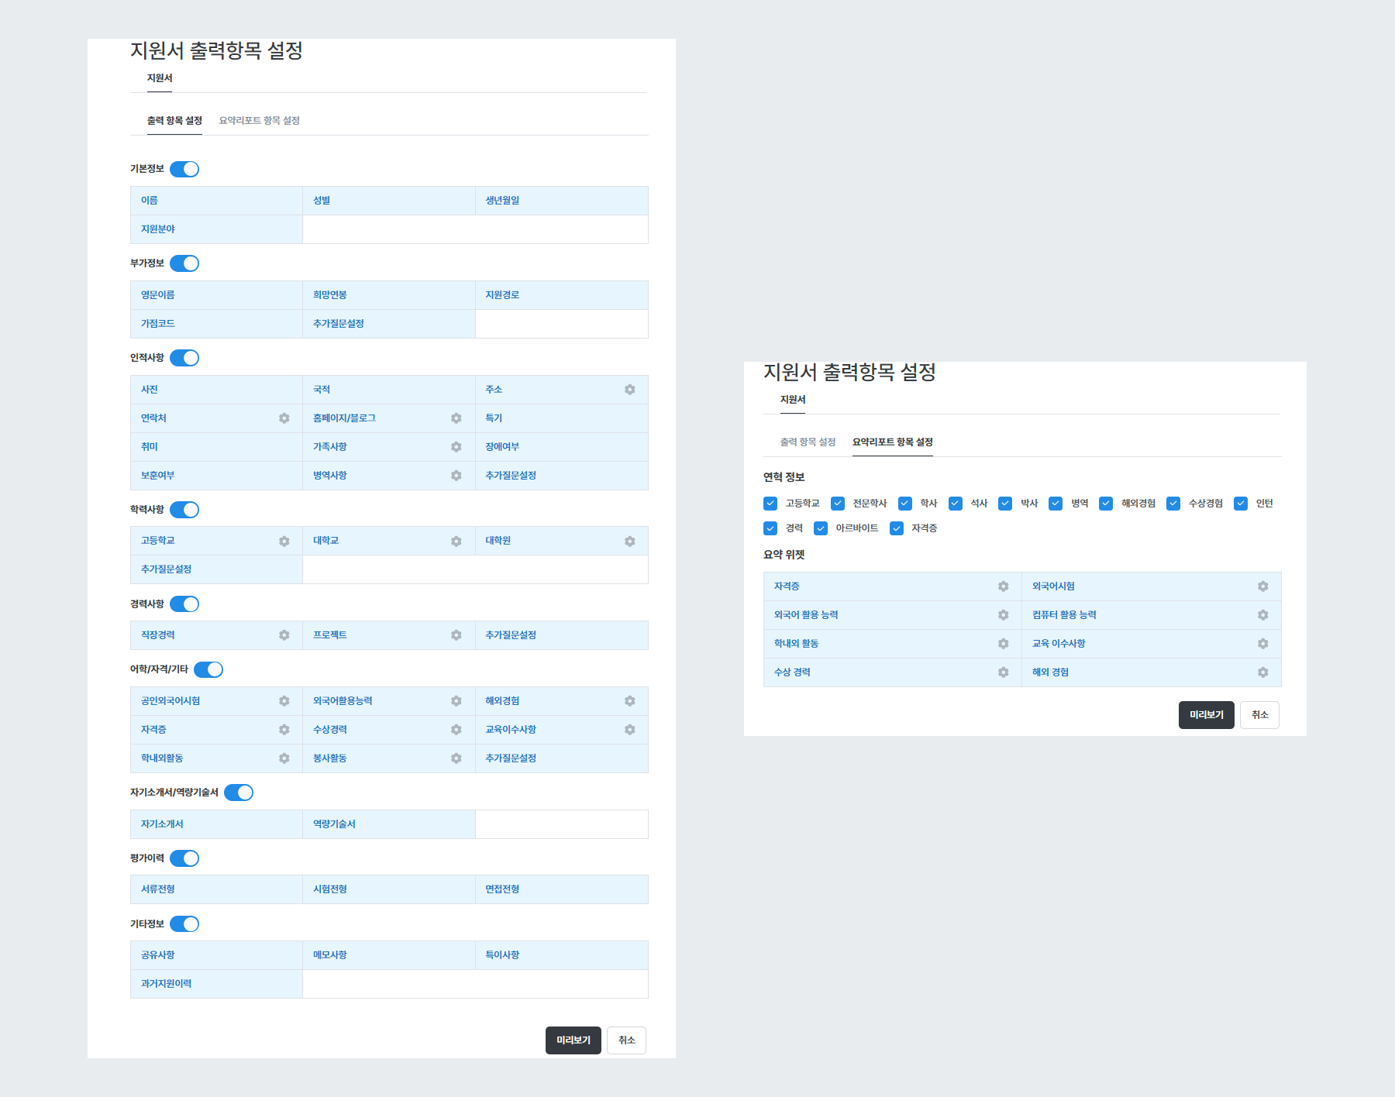Image resolution: width=1395 pixels, height=1097 pixels.
Task: Open gear for 외국어시험 summary widget
Action: click(x=1263, y=586)
